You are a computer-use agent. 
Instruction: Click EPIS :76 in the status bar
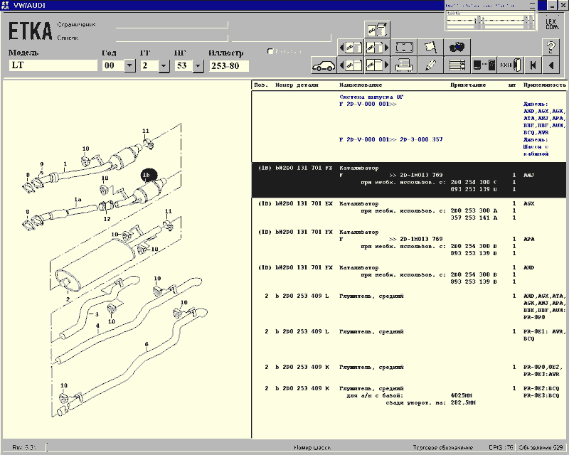tap(501, 448)
